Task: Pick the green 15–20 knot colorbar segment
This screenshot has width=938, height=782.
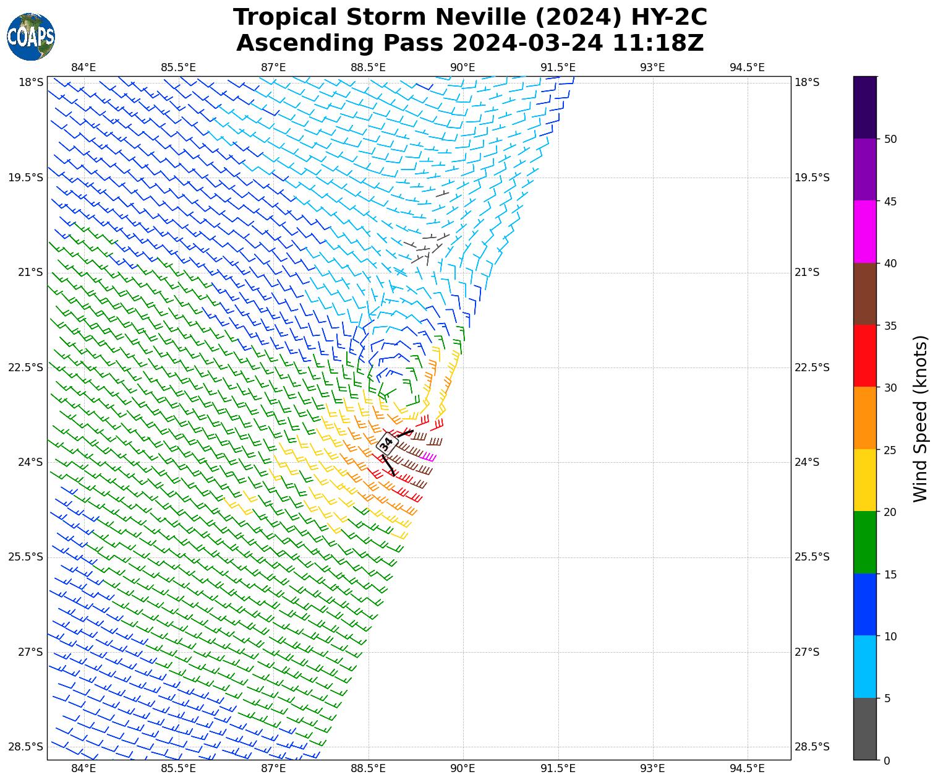Action: [x=864, y=543]
